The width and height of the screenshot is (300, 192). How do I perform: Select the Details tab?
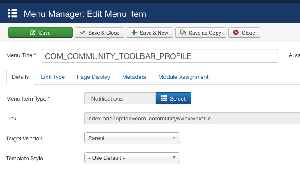pos(20,77)
